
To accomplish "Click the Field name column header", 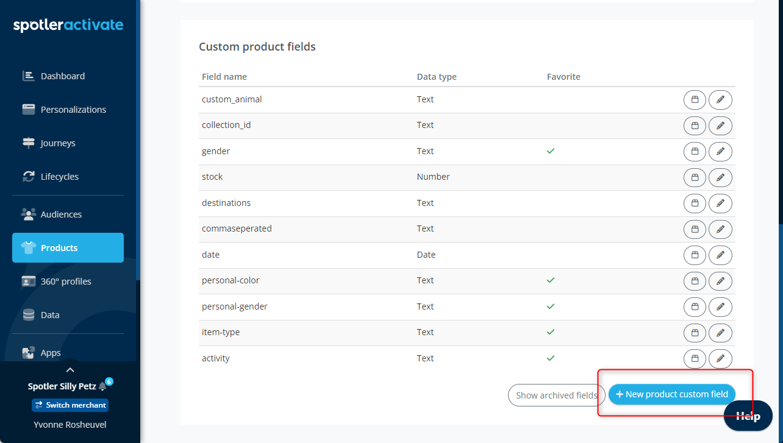I will [224, 77].
